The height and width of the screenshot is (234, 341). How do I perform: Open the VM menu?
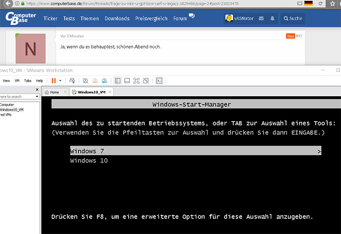(17, 81)
